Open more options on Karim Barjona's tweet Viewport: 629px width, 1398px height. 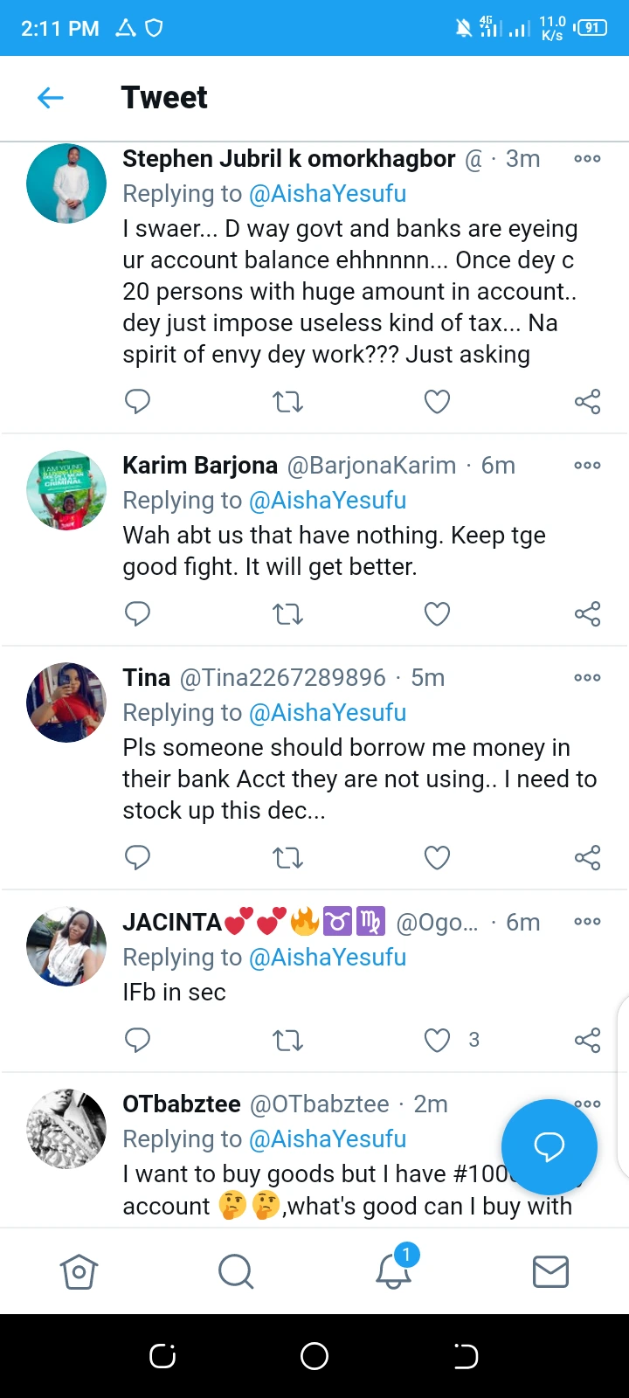point(587,466)
